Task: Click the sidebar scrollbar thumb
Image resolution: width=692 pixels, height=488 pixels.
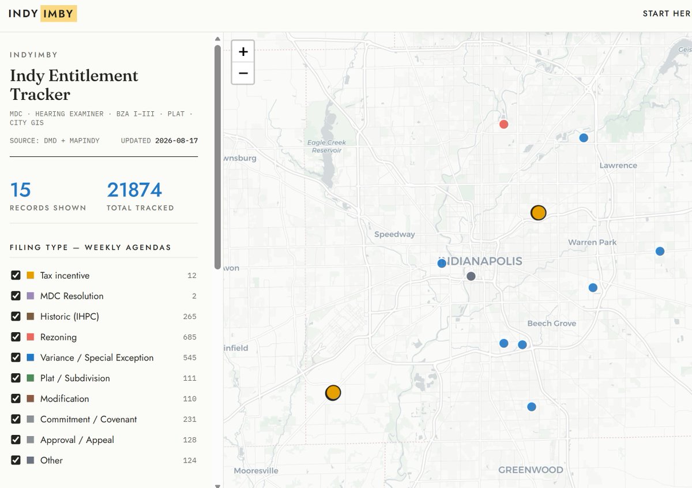Action: [217, 157]
